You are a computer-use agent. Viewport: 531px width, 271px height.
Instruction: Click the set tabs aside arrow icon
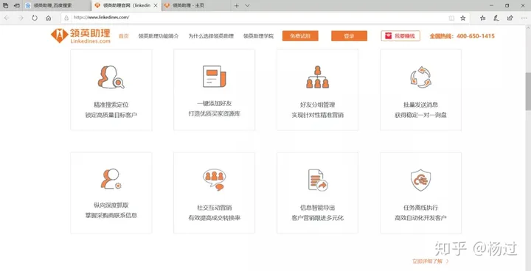click(x=16, y=5)
